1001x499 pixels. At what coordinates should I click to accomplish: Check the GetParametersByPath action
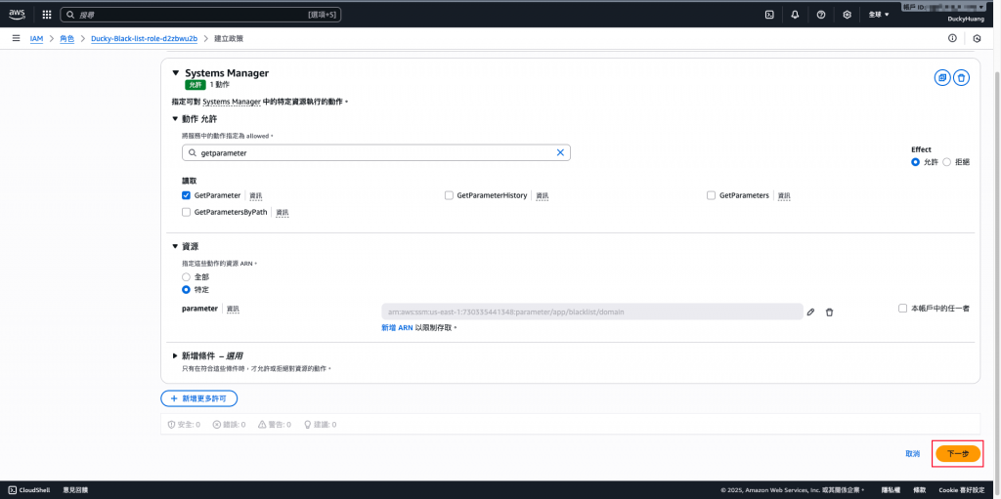(x=187, y=212)
